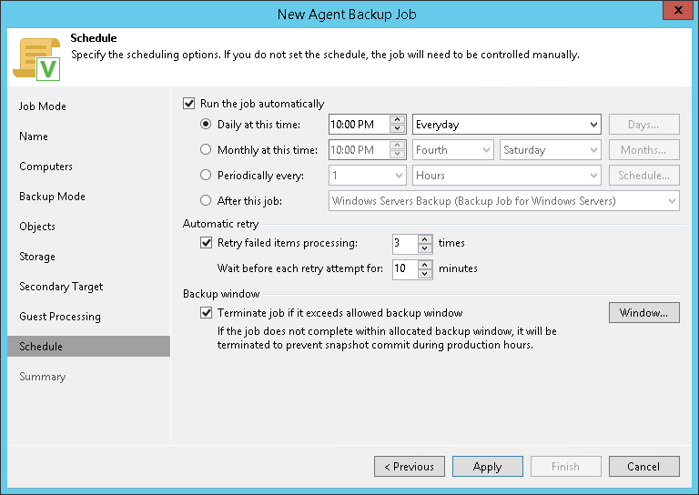Click the Previous button

pos(410,467)
